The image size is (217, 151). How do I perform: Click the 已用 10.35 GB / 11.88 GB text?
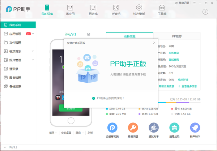tap(185, 99)
